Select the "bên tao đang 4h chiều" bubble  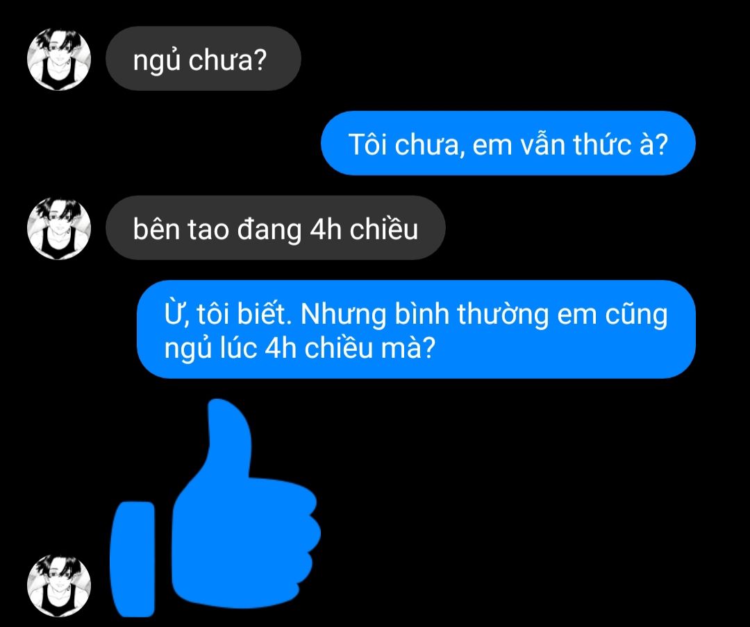click(x=276, y=228)
